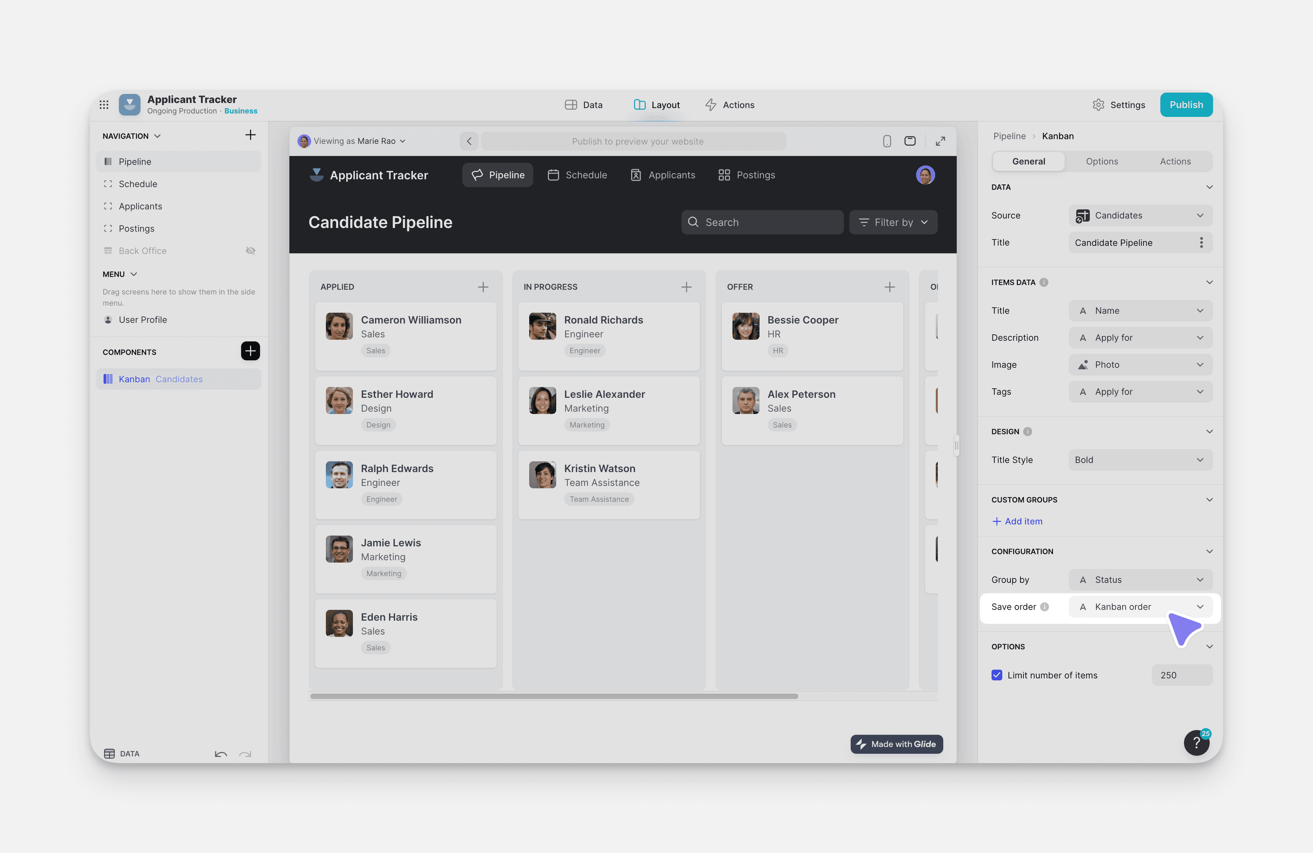
Task: Add a new navigation screen with plus
Action: point(251,135)
